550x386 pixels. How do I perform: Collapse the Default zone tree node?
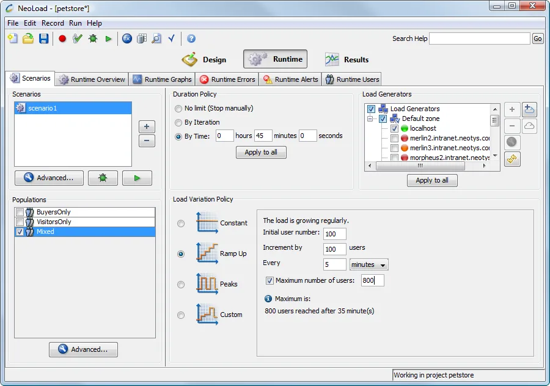(x=370, y=119)
